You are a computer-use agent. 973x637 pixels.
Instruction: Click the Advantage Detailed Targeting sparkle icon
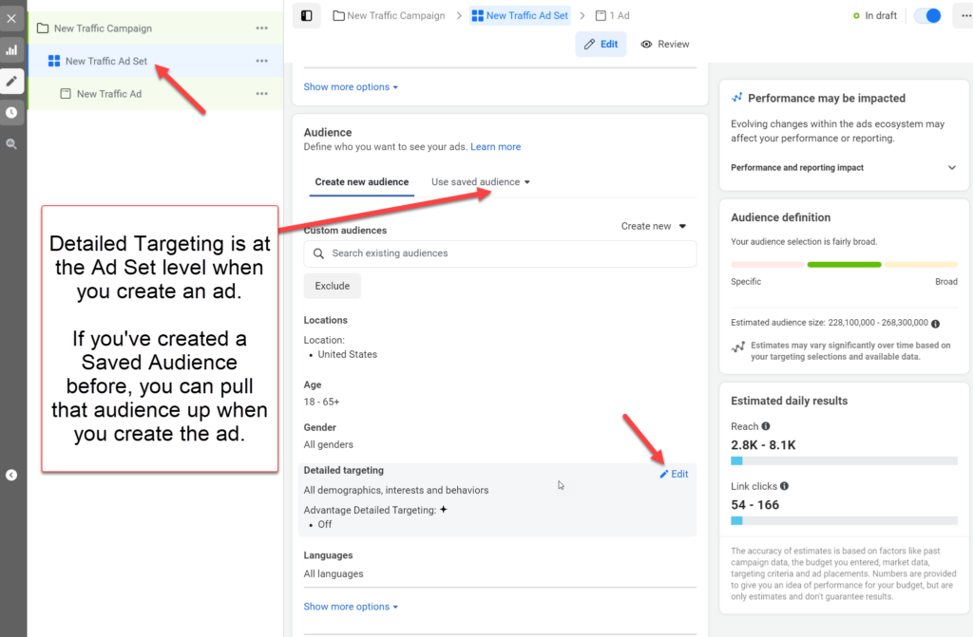click(x=443, y=509)
